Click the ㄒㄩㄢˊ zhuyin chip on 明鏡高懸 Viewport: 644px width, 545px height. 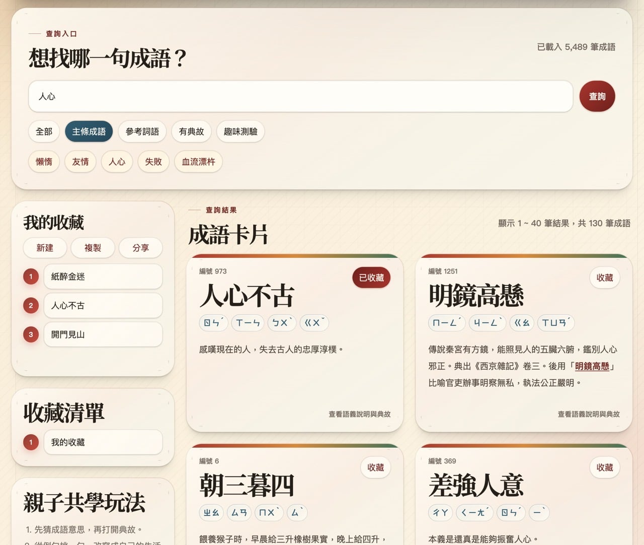[x=556, y=323]
